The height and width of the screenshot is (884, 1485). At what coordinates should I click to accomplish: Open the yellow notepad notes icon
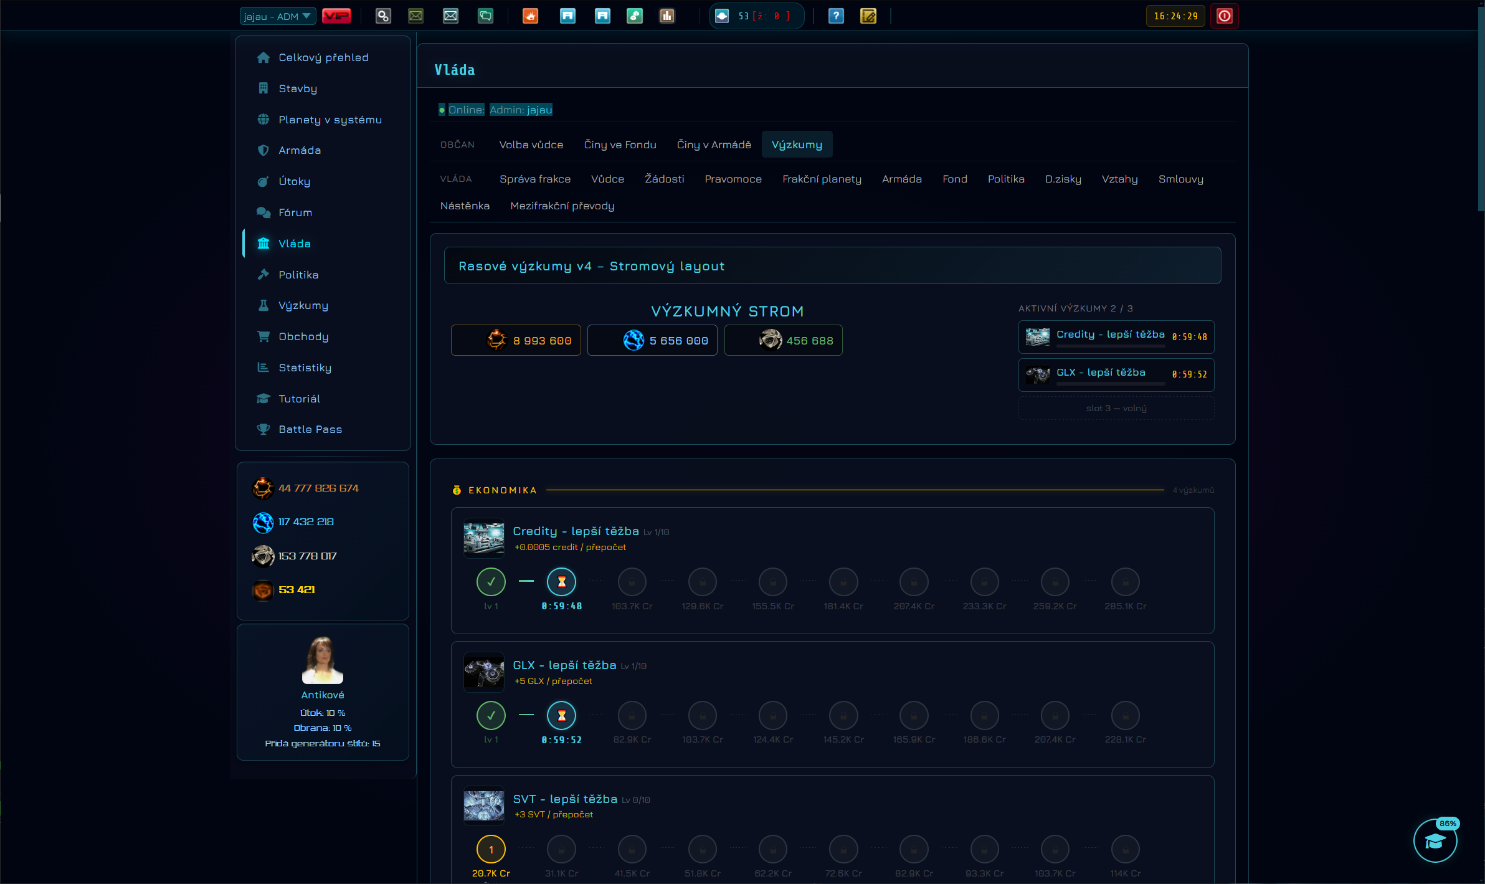pos(868,16)
